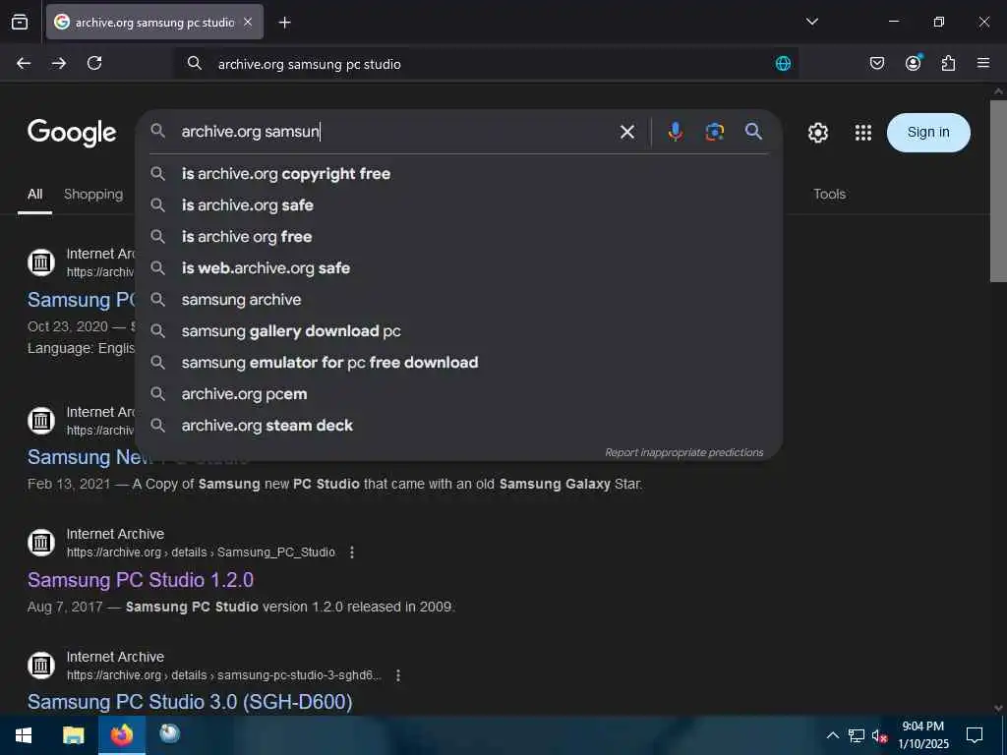Choose suggestion 'is archive org free'
The width and height of the screenshot is (1007, 755).
[x=458, y=237]
